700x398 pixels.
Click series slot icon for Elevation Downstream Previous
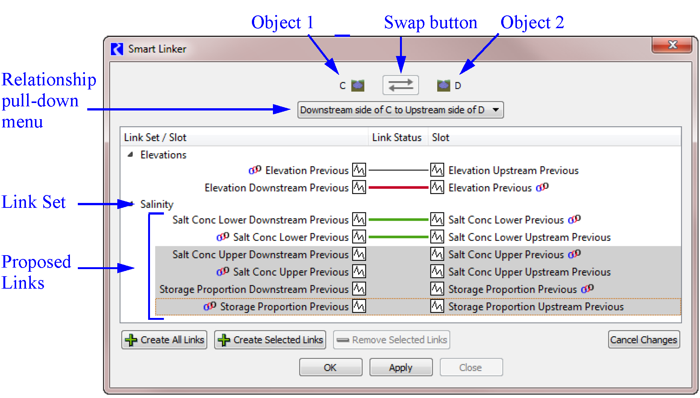coord(359,187)
